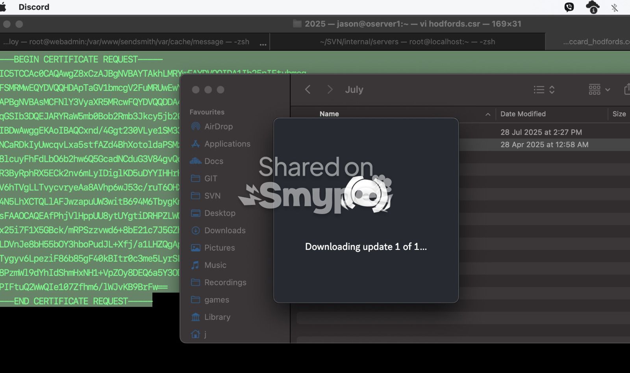
Task: Select the 28 Apr 2025 file row
Action: coord(544,145)
